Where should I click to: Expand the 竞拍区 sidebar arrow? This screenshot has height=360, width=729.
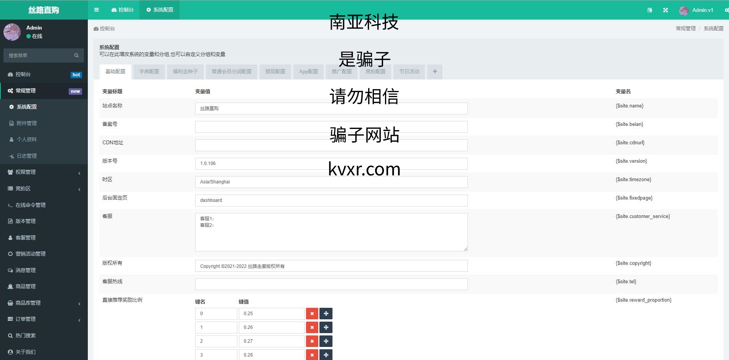click(x=79, y=189)
